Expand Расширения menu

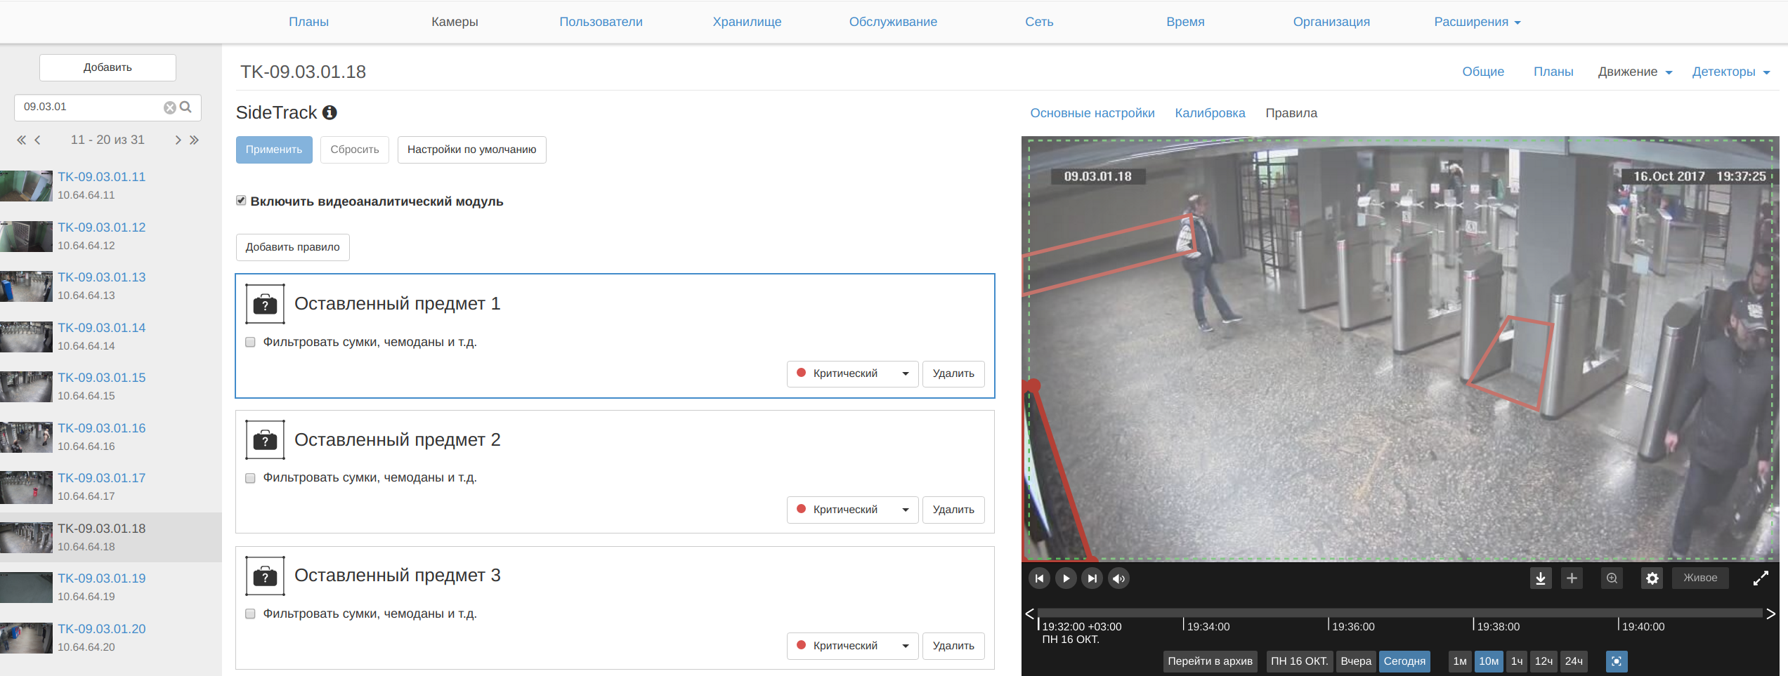[1477, 22]
